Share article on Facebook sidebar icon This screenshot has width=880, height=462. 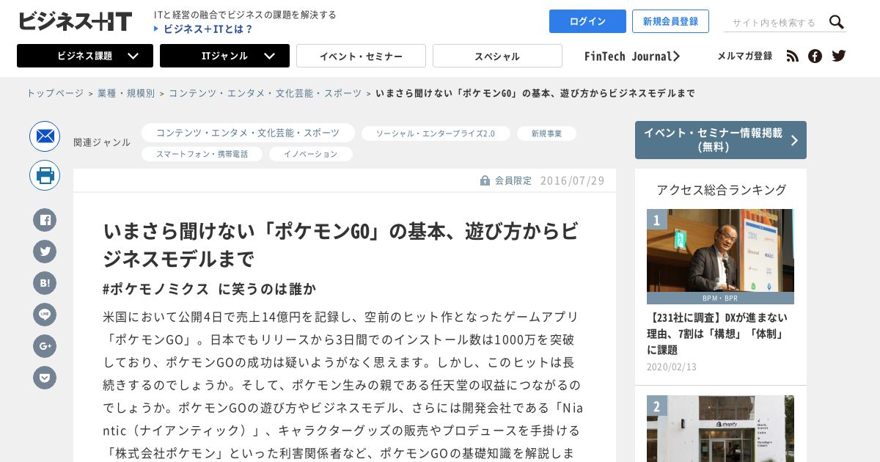[45, 220]
